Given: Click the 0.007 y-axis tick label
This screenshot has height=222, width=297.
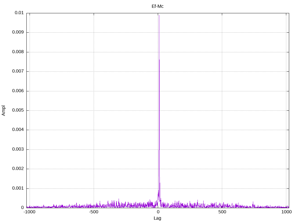Looking at the screenshot, I should point(18,71).
